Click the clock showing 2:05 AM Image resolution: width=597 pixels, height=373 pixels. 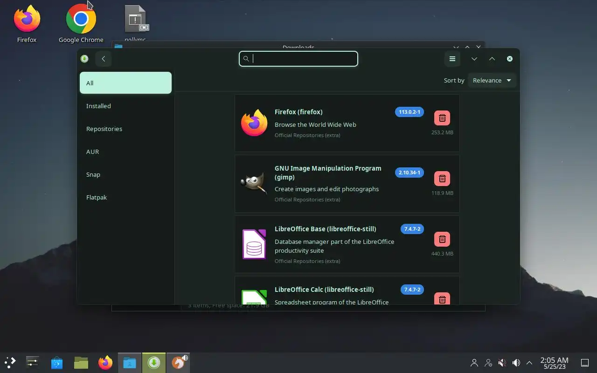pos(554,363)
